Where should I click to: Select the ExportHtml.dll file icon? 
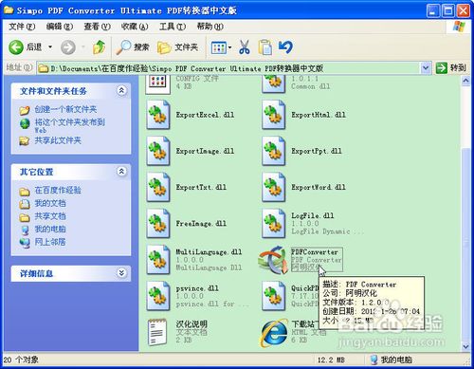click(x=274, y=115)
